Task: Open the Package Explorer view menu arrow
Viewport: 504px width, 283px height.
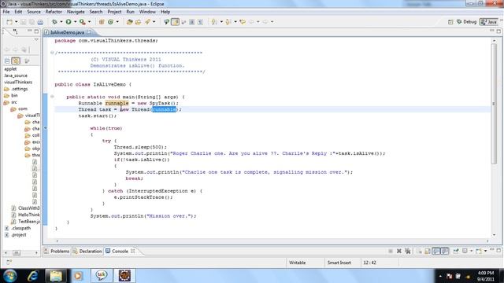Action: (36, 40)
